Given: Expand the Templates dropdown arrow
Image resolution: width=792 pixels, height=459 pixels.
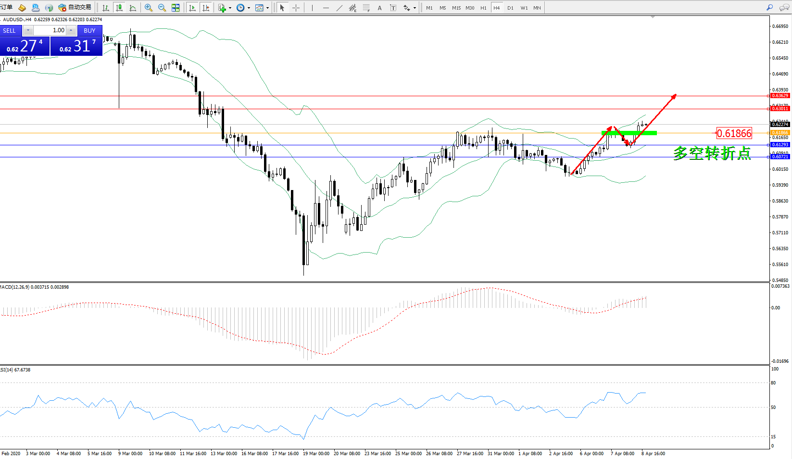Looking at the screenshot, I should (x=268, y=8).
